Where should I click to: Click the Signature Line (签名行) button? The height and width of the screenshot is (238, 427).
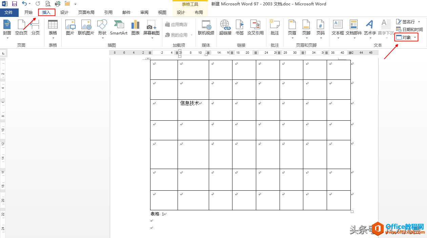[405, 22]
